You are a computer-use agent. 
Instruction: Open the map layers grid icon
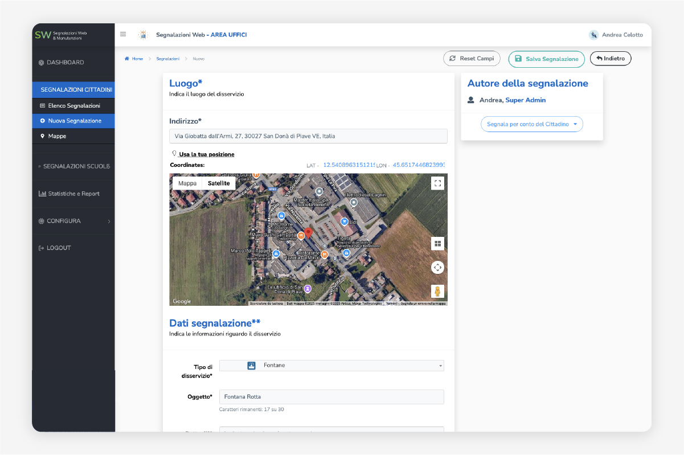[x=437, y=244]
